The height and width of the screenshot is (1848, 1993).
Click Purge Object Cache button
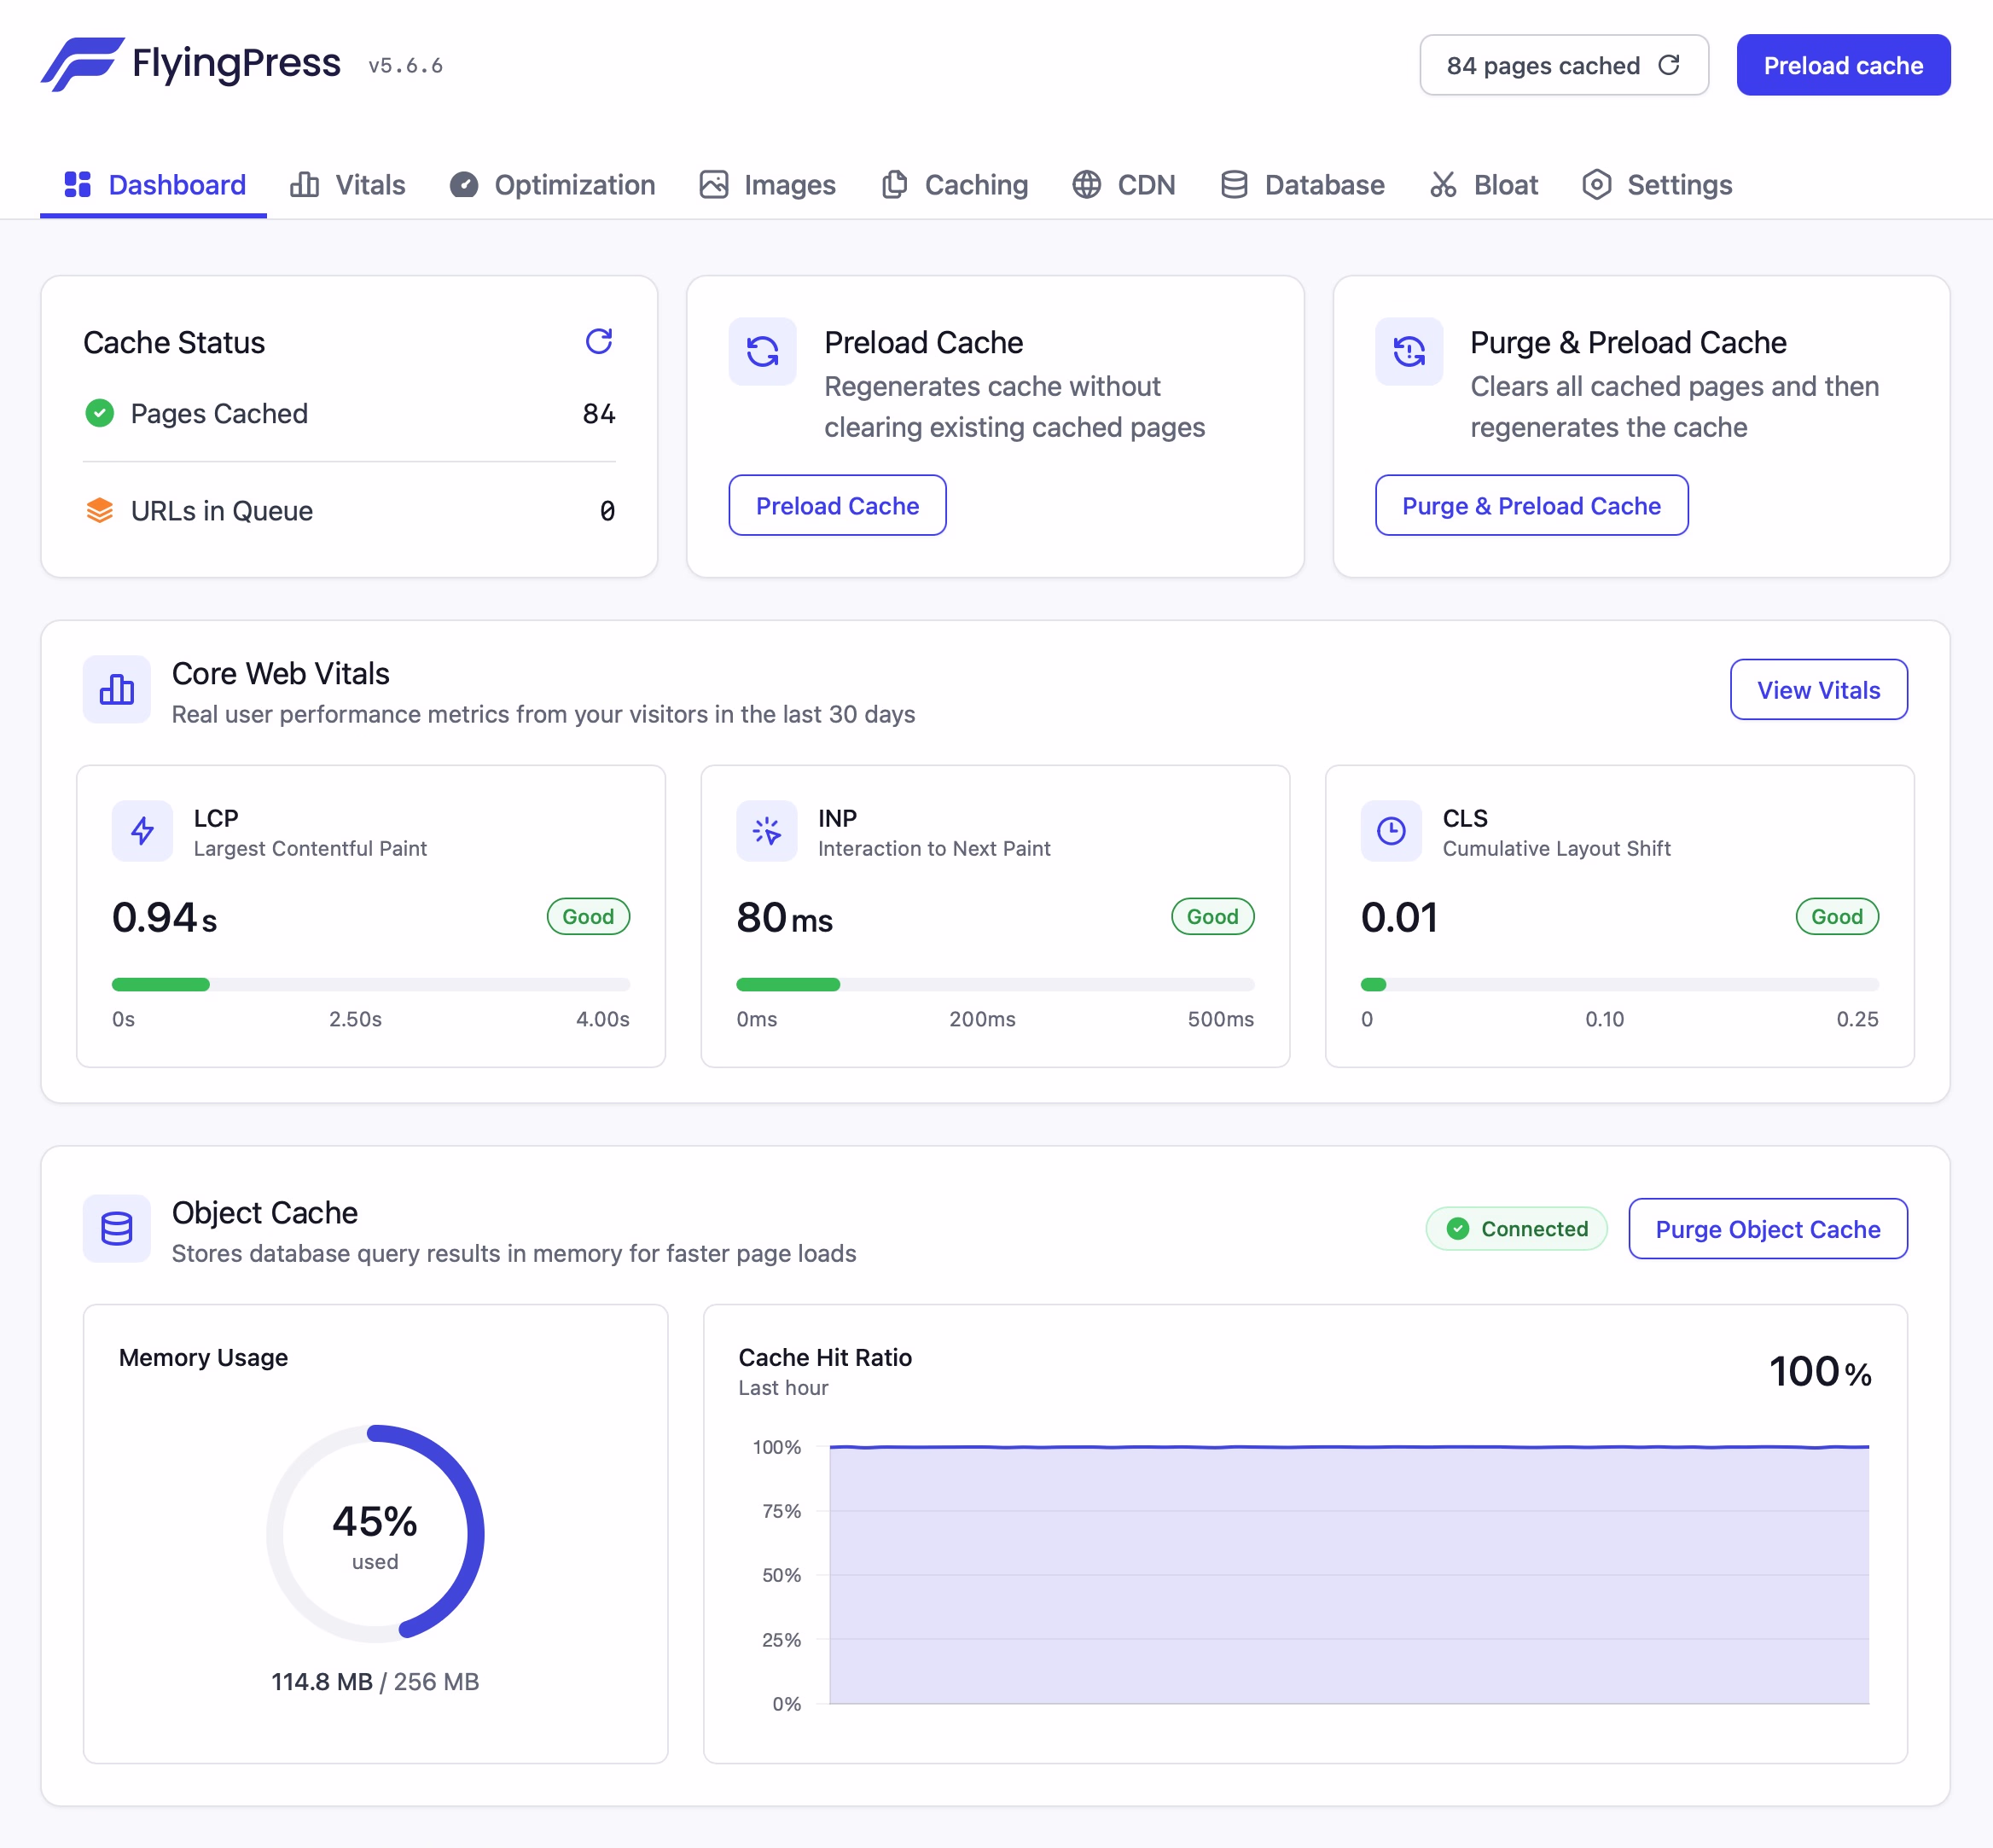[x=1767, y=1228]
